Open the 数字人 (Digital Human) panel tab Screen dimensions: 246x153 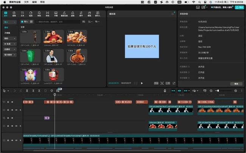[98, 14]
